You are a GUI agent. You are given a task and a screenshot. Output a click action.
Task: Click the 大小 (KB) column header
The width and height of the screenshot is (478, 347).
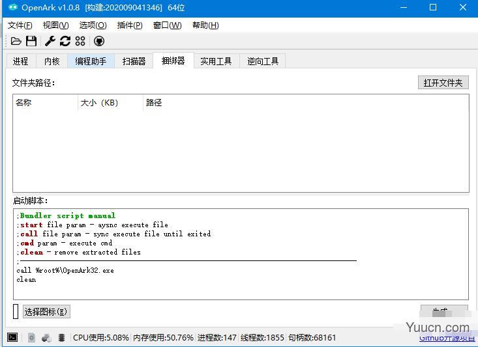point(110,103)
